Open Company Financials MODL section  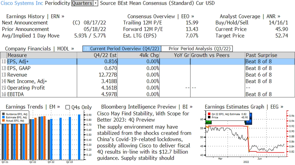39,49
